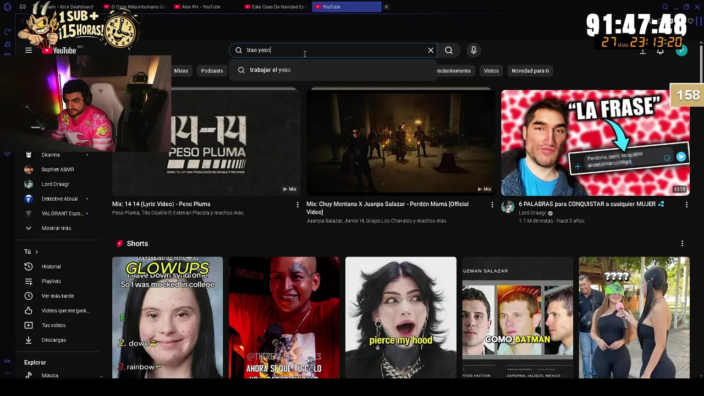Choose suggestion 'trabajar el yeso'
The height and width of the screenshot is (396, 704).
[333, 70]
